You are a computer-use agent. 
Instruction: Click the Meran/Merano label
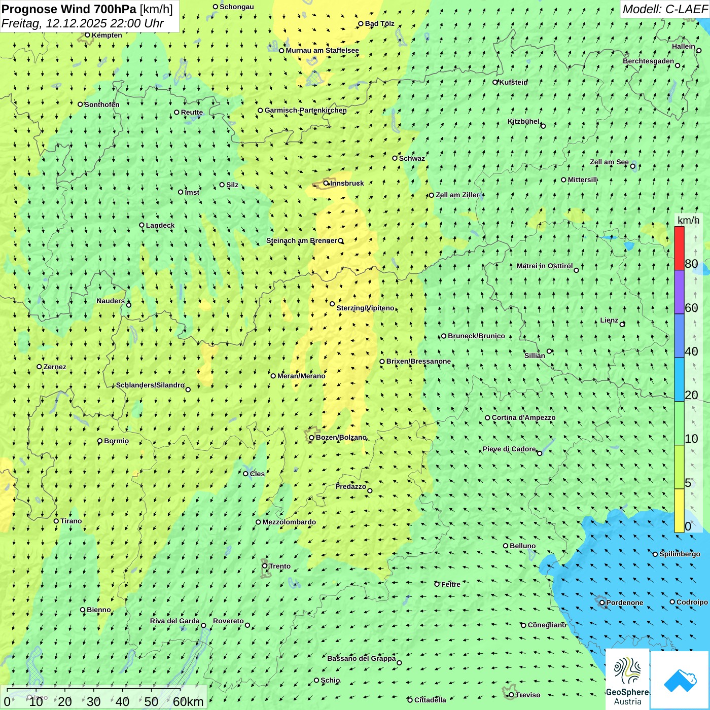coord(301,376)
